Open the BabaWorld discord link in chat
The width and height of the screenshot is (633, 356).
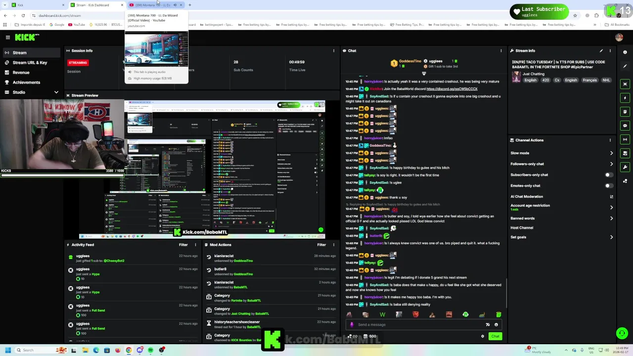[x=452, y=89]
